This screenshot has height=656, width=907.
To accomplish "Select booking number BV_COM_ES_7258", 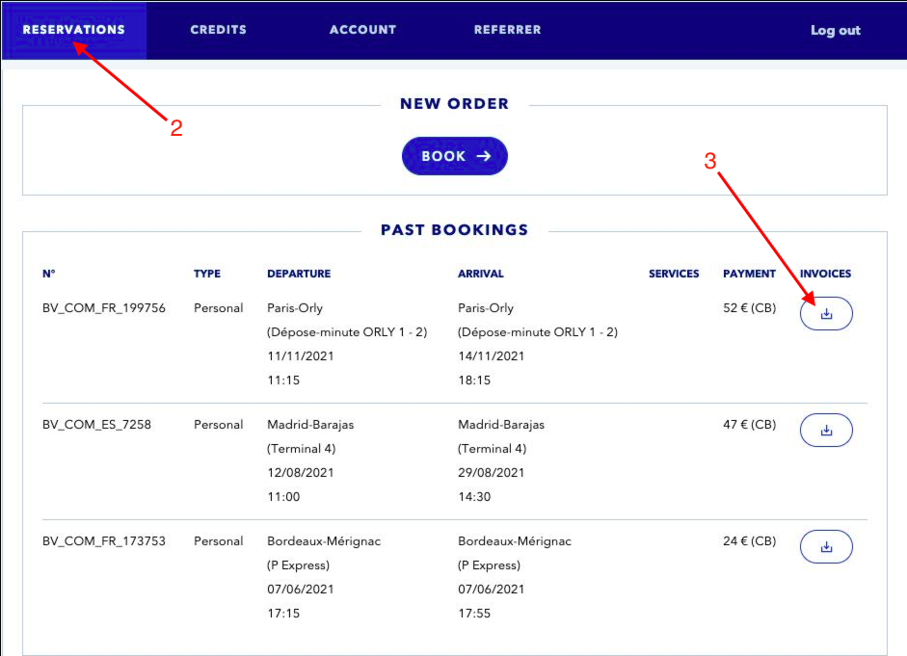I will click(x=96, y=425).
